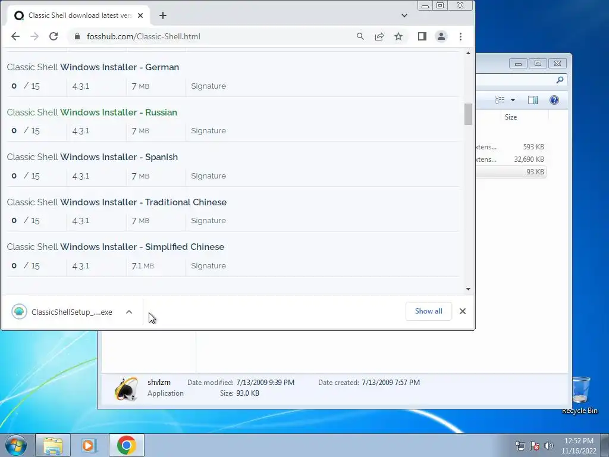Click the 7.1 MB size text
The height and width of the screenshot is (457, 609).
(x=143, y=266)
